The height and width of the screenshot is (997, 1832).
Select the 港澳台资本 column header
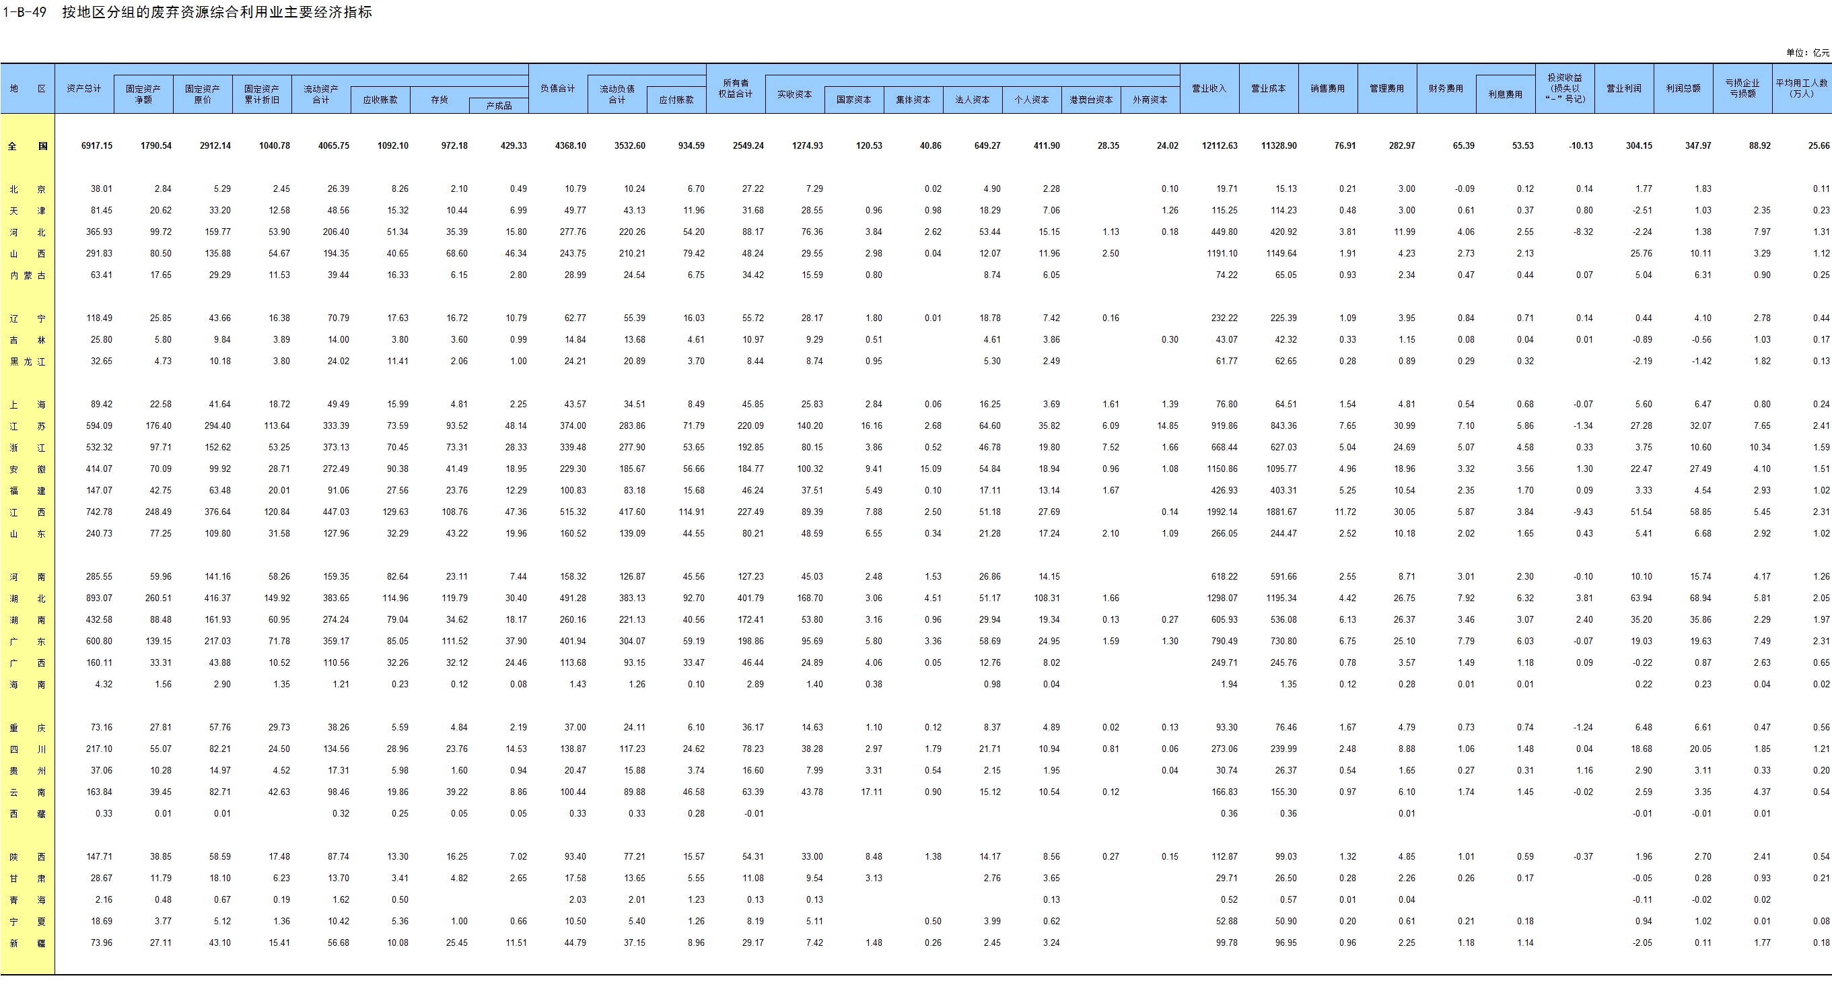point(1090,100)
